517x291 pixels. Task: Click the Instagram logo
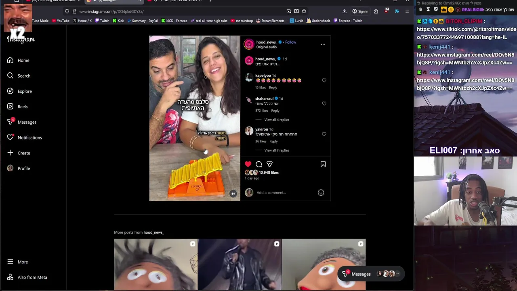tap(21, 39)
